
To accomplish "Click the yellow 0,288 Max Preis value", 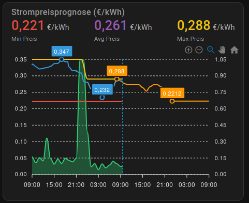I will [194, 25].
